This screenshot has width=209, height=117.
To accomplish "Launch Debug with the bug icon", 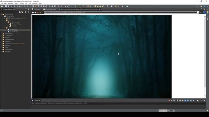I will point(75,6).
